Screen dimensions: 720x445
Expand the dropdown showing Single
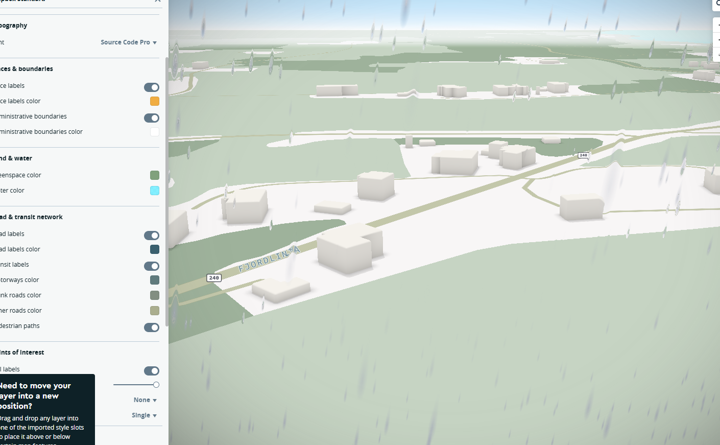pyautogui.click(x=144, y=415)
